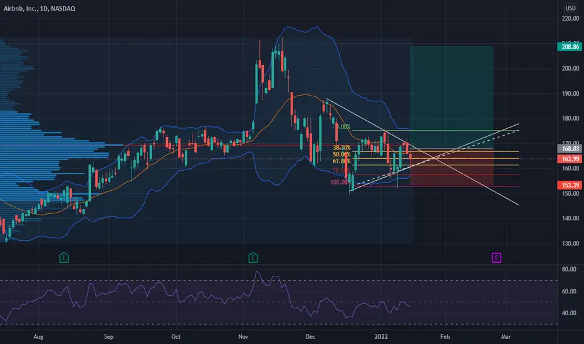584x344 pixels.
Task: Click the 180.00 price axis label
Action: pos(570,119)
